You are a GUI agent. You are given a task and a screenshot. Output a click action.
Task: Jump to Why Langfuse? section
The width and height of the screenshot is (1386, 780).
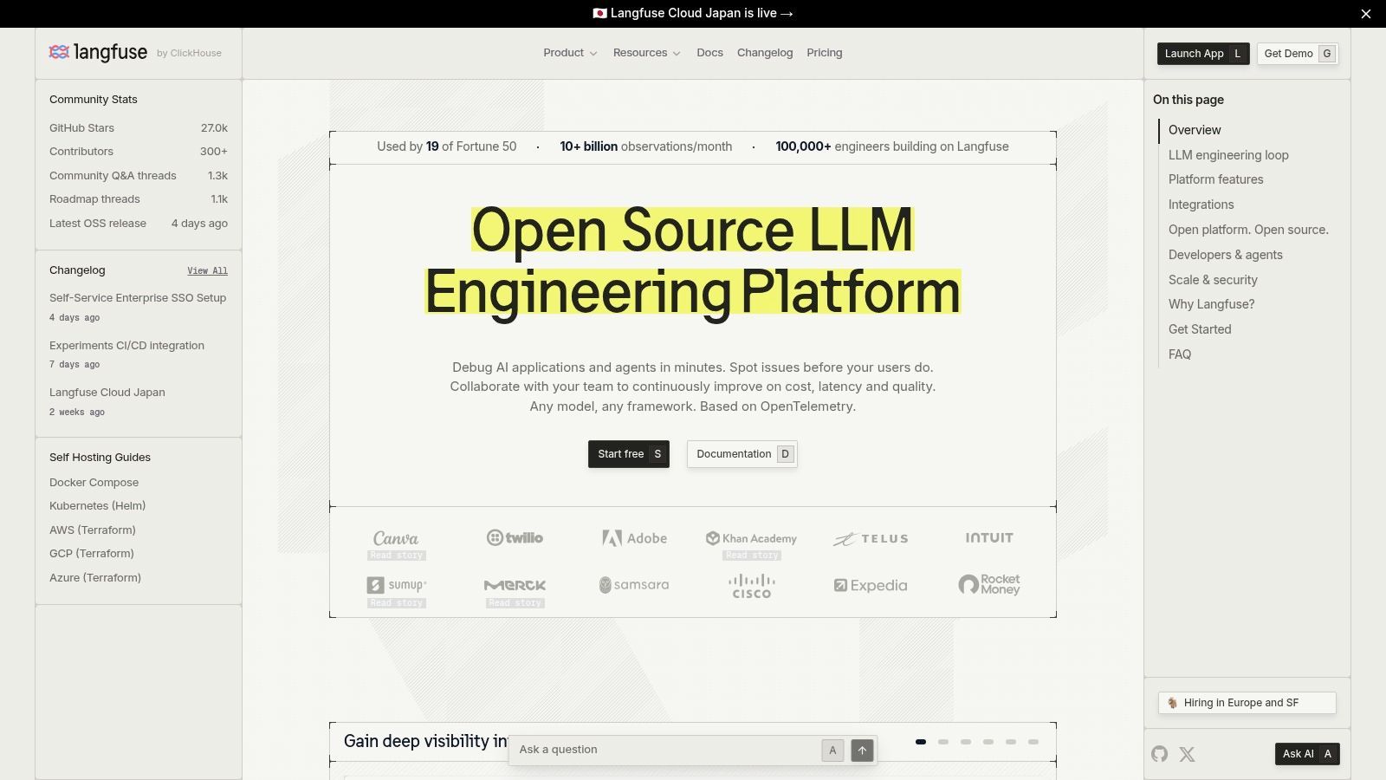(1211, 304)
